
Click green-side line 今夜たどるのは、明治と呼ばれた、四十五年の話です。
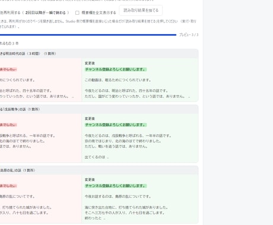126,91
